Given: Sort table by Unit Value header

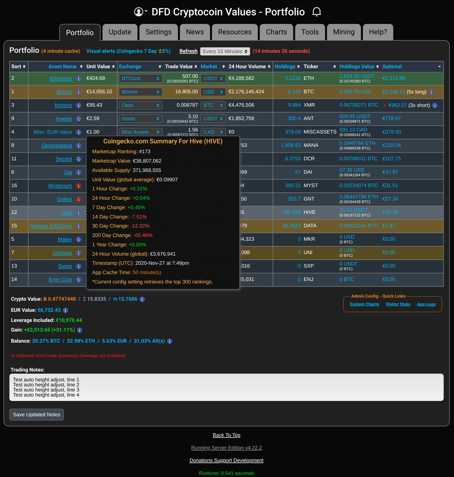Looking at the screenshot, I should tap(100, 67).
